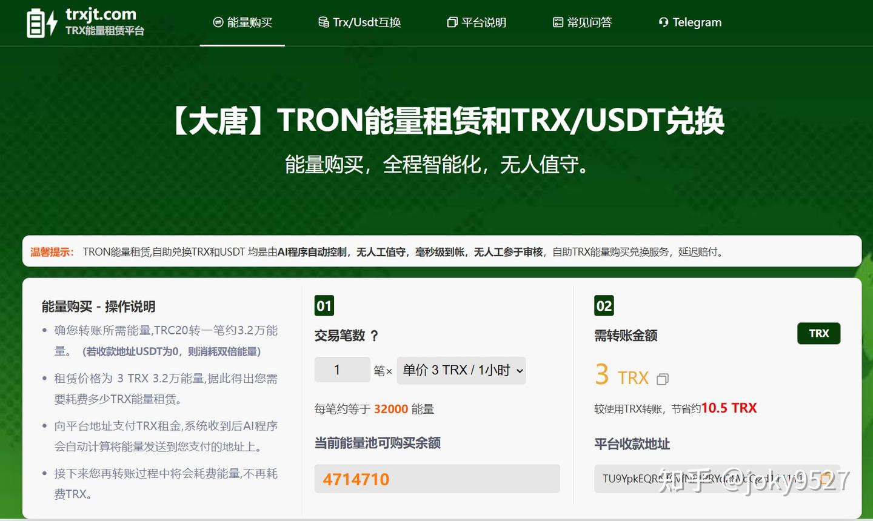Click the FAQ icon beside 常见问答
873x521 pixels.
pos(558,22)
